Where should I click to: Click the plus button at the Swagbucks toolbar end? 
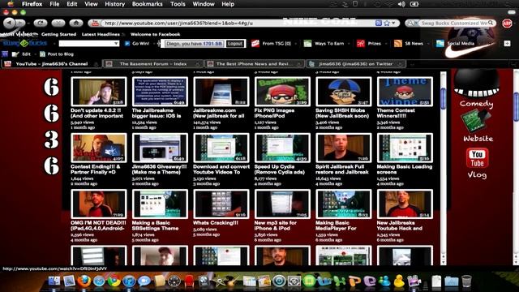coord(507,43)
